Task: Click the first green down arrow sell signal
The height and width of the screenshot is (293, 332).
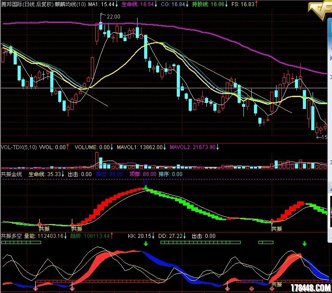Action: coord(146,243)
